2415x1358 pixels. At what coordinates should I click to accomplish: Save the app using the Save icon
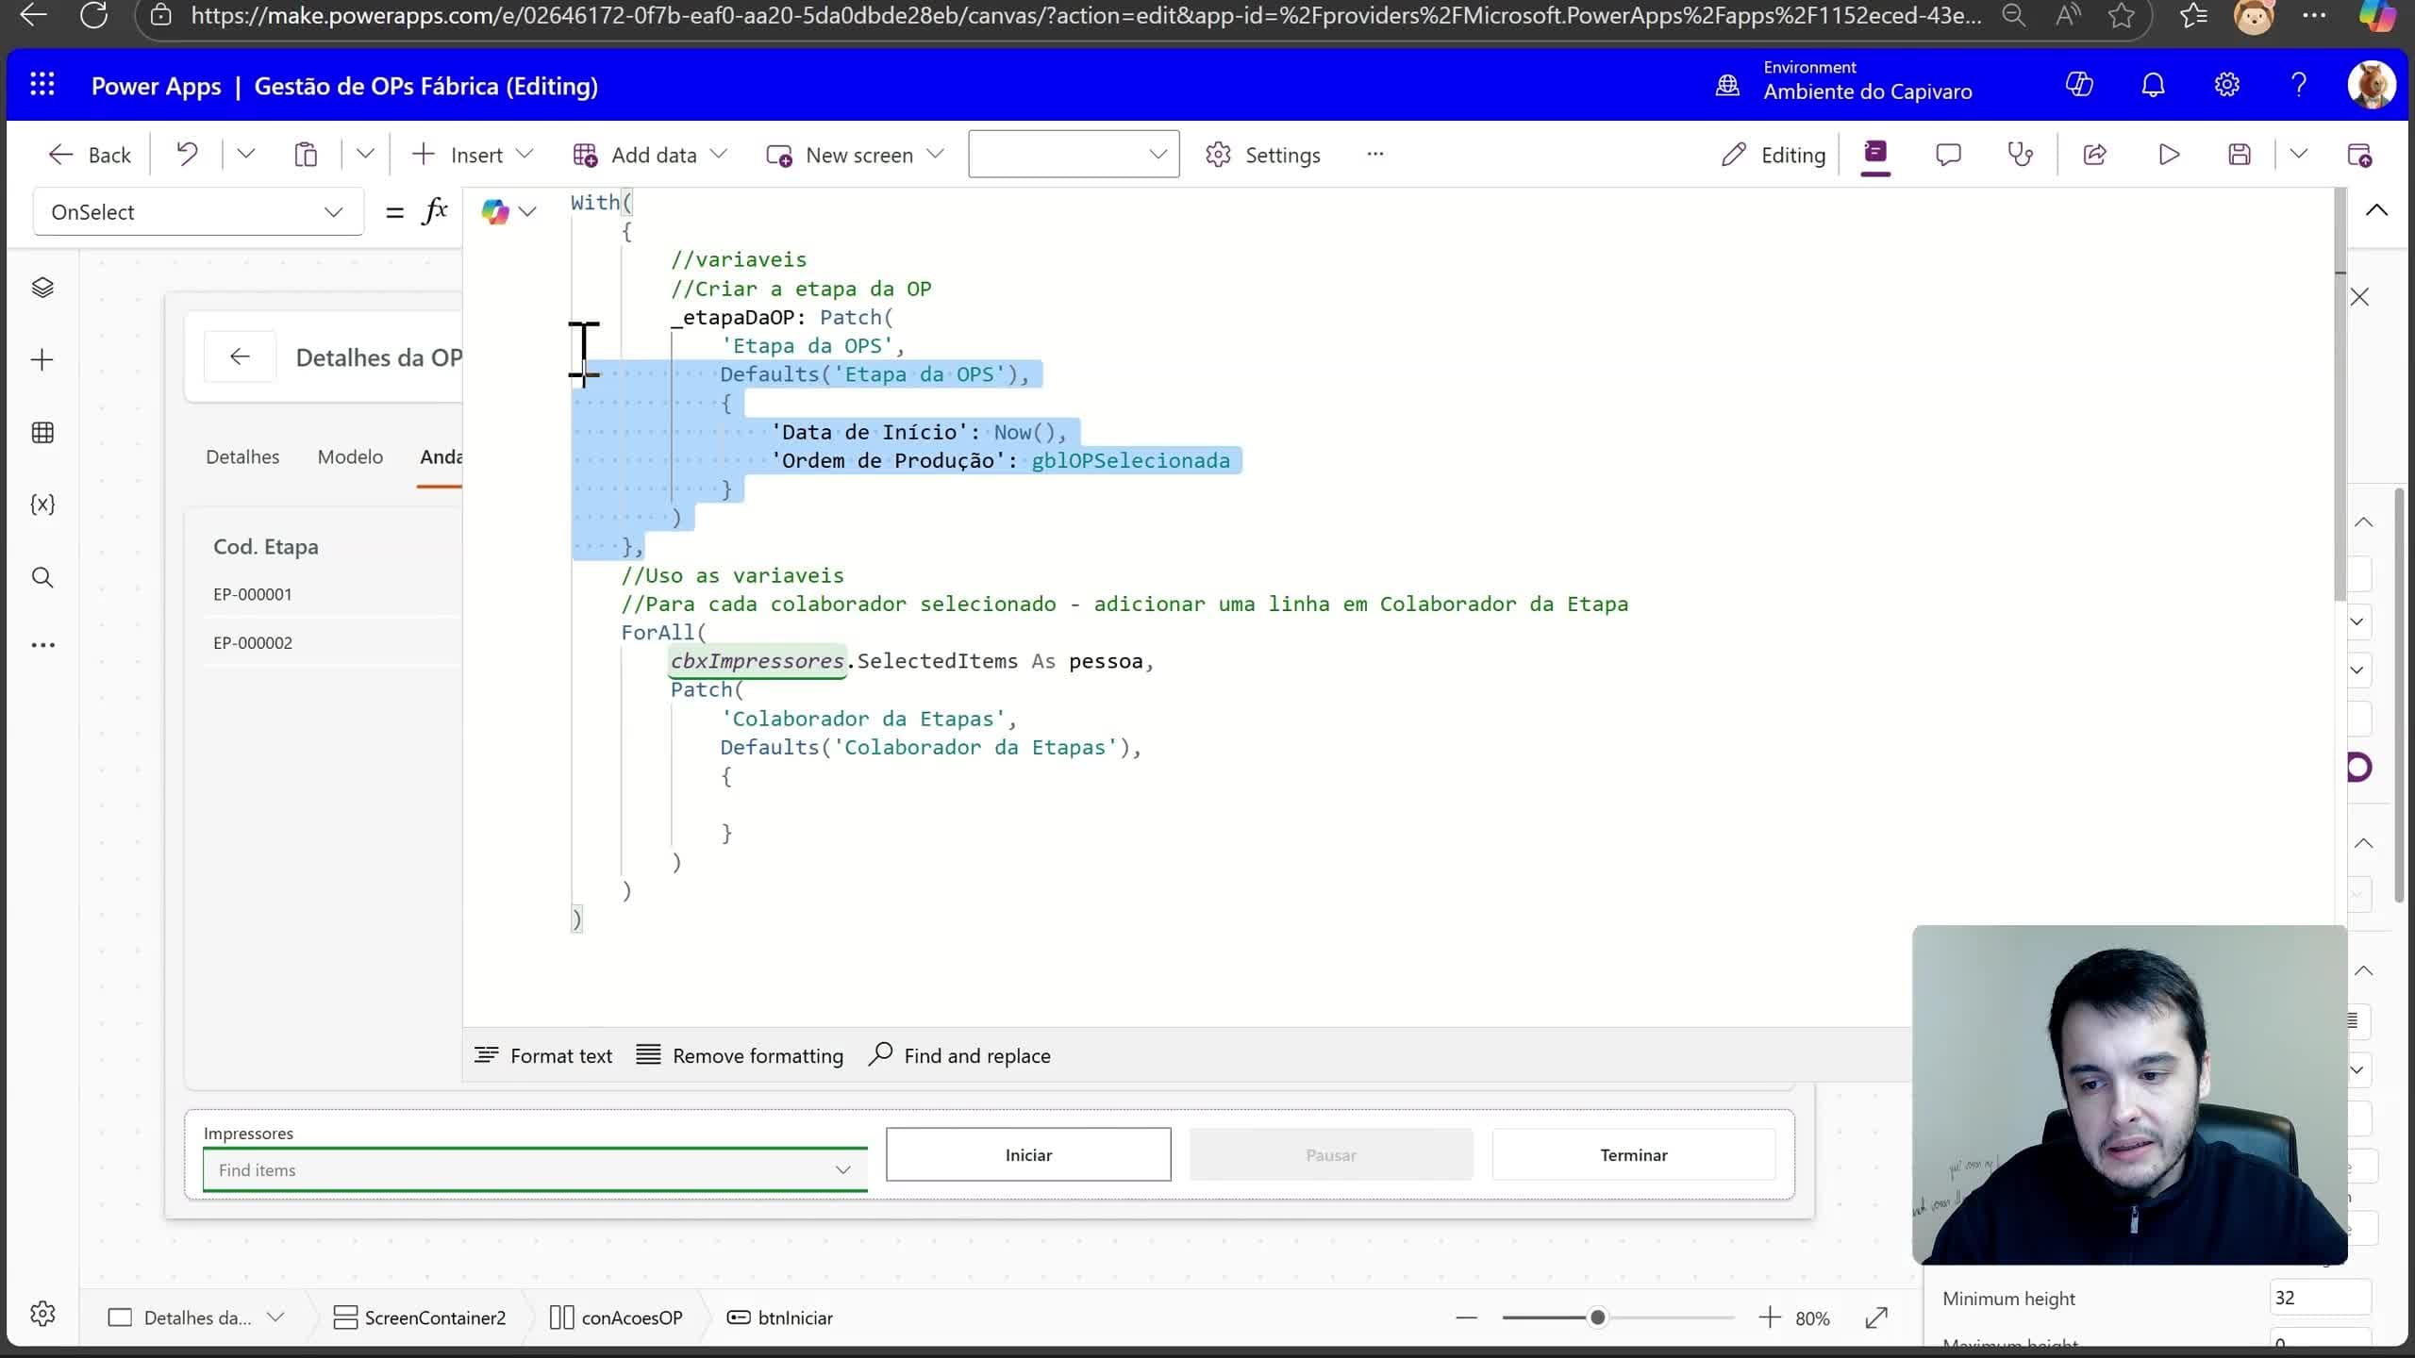coord(2240,154)
